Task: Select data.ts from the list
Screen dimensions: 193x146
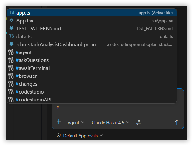Action: point(92,36)
